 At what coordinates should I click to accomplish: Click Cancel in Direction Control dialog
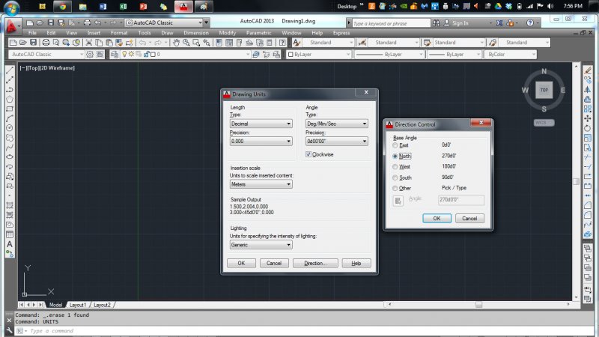tap(469, 218)
